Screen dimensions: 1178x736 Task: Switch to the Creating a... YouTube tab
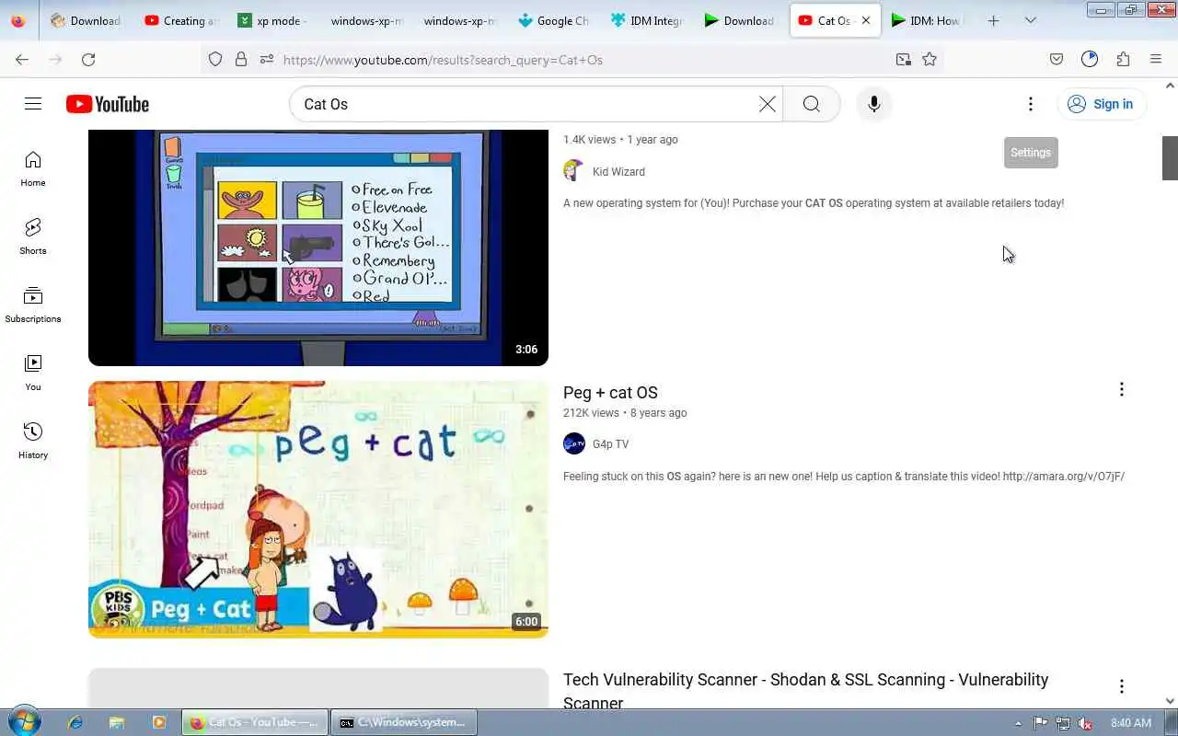pos(180,20)
